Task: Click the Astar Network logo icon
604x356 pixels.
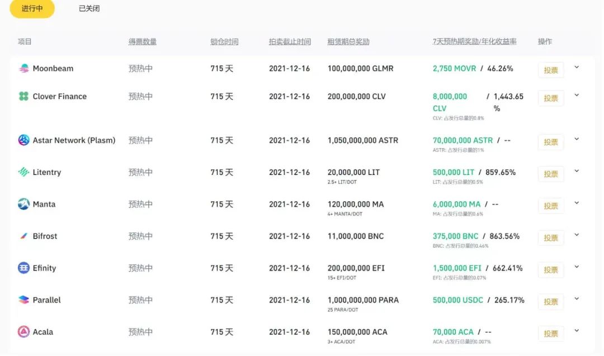Action: point(24,140)
